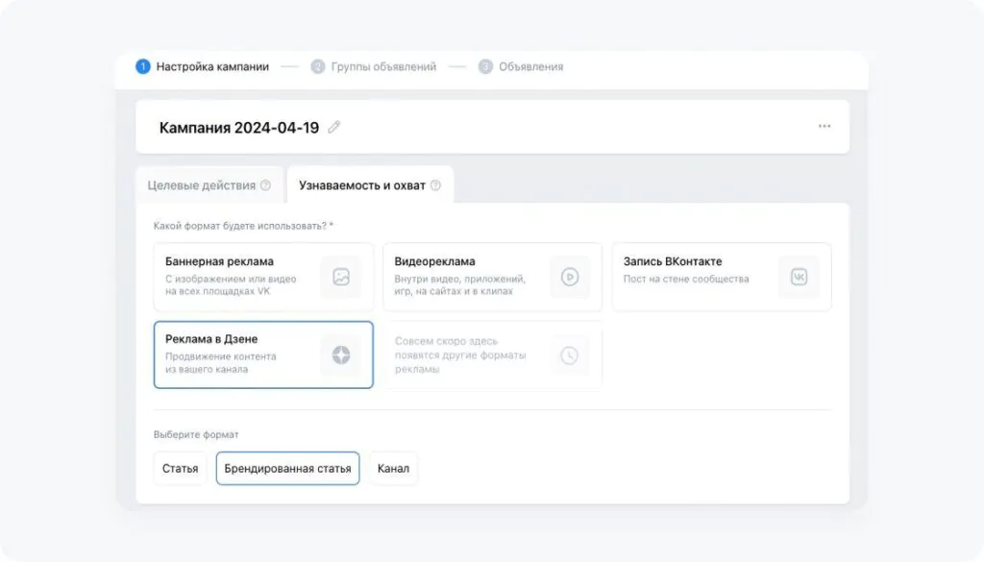Choose Баннерная реклама format card
984x562 pixels.
point(263,277)
